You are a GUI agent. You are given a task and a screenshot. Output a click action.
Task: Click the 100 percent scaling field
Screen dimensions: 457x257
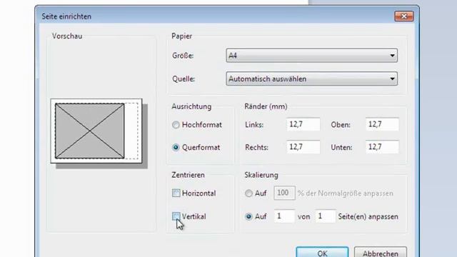tap(284, 193)
